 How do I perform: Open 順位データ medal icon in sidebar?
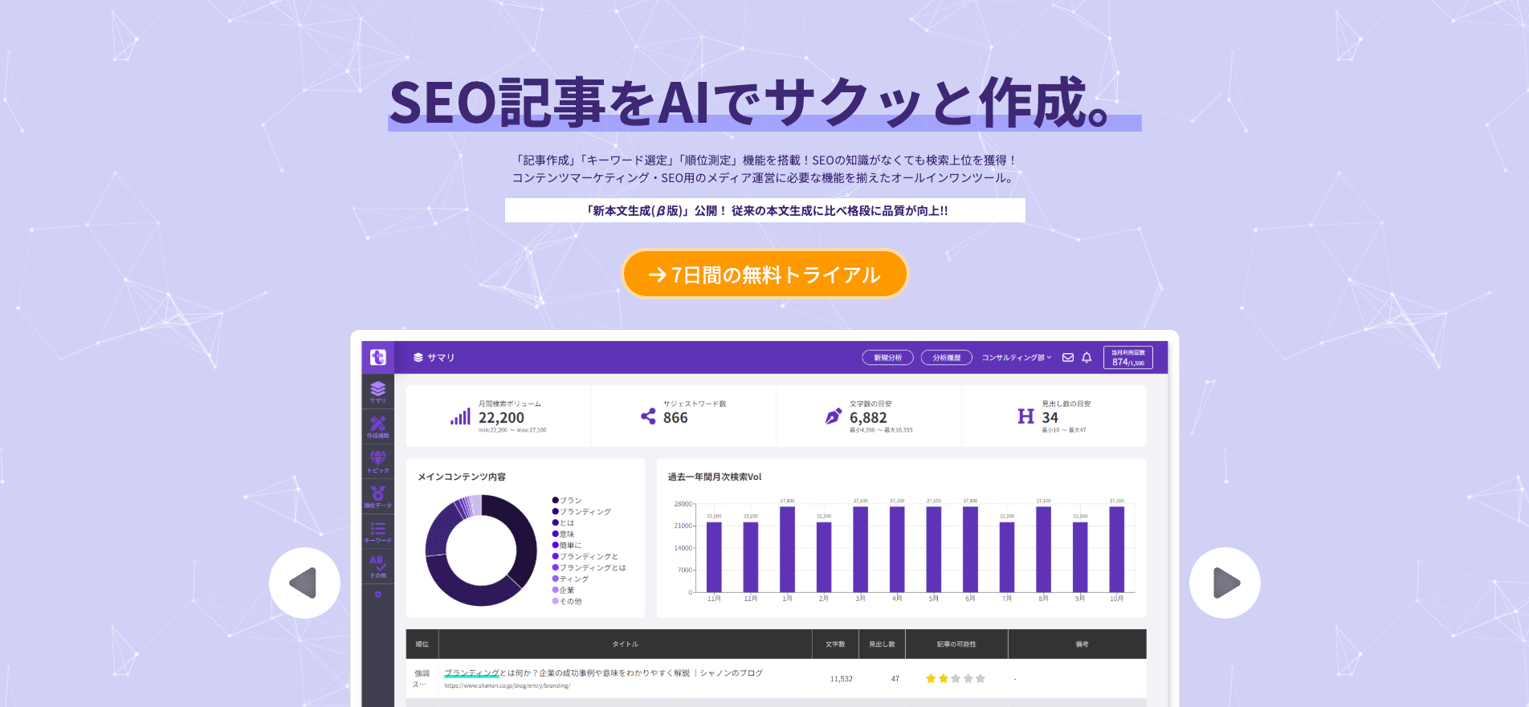tap(377, 496)
